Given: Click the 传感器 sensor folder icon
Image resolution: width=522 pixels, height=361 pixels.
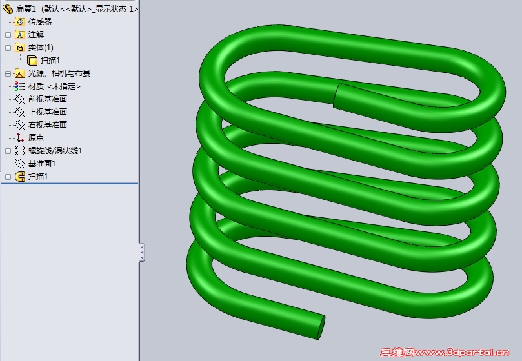Looking at the screenshot, I should 20,22.
